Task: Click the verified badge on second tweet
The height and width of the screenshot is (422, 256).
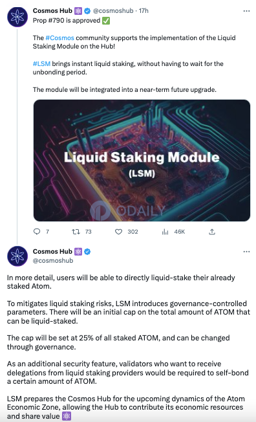Action: click(x=87, y=252)
